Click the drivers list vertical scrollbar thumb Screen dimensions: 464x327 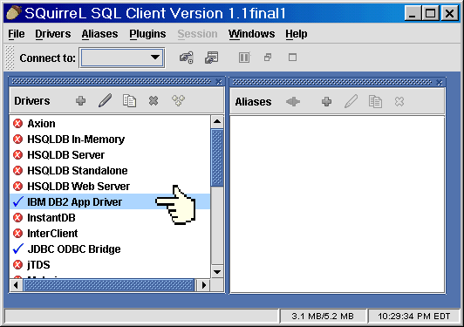click(217, 158)
